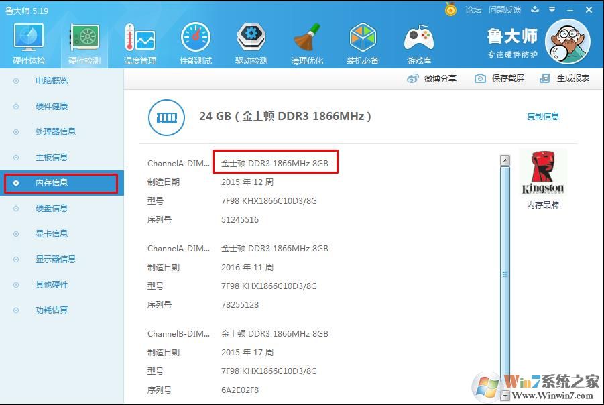Open the title bar dropdown menu triangle
604x405 pixels.
(552, 9)
